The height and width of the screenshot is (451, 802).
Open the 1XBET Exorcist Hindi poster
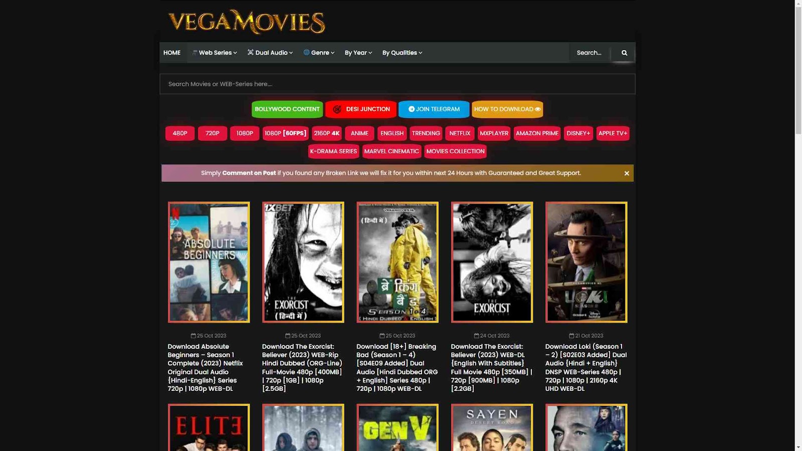[x=303, y=262]
